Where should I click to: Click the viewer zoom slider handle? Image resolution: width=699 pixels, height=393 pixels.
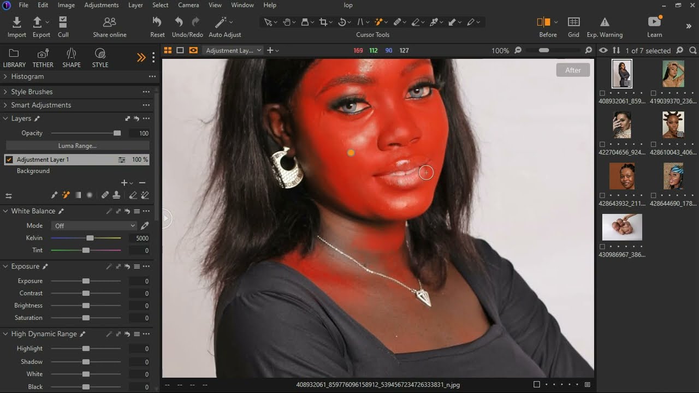[544, 50]
